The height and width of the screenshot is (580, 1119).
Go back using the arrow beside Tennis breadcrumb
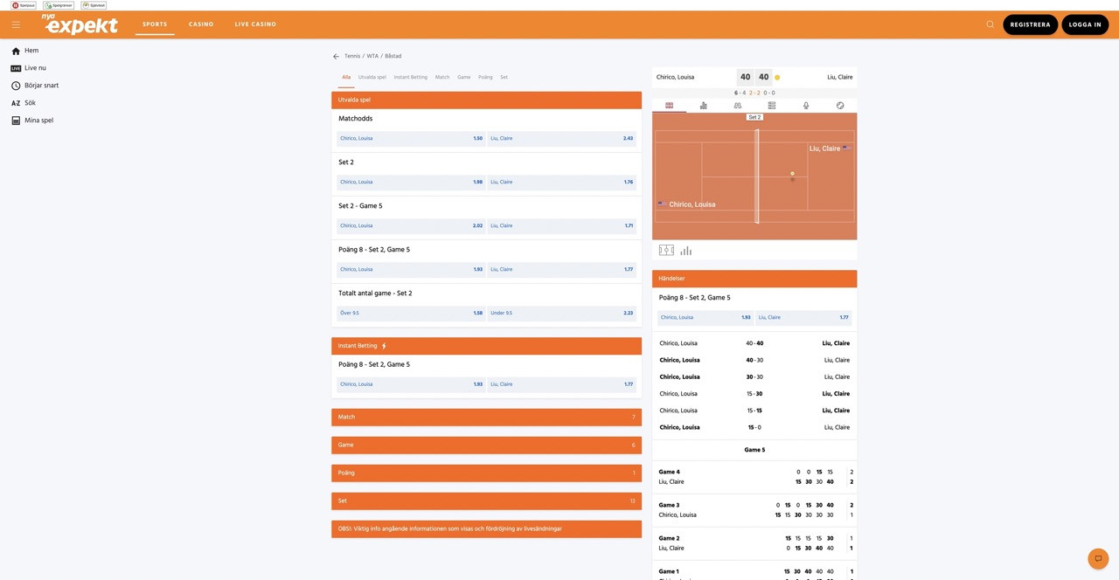(336, 57)
